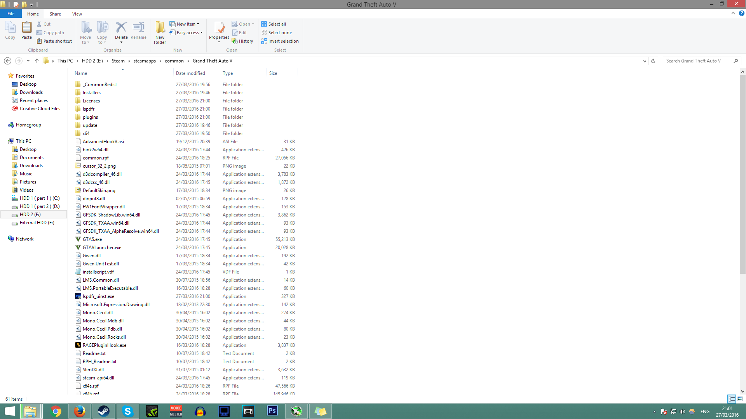Click the History icon in ribbon
The width and height of the screenshot is (746, 419).
coord(235,41)
